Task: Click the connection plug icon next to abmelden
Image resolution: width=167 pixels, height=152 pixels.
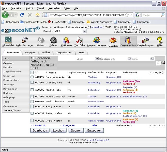Action: [x=108, y=27]
